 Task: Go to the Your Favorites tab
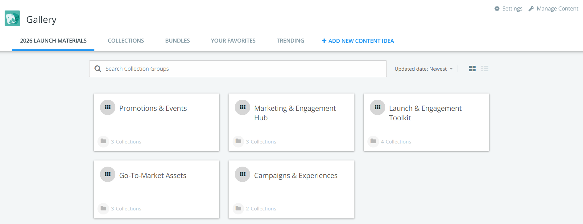coord(233,41)
